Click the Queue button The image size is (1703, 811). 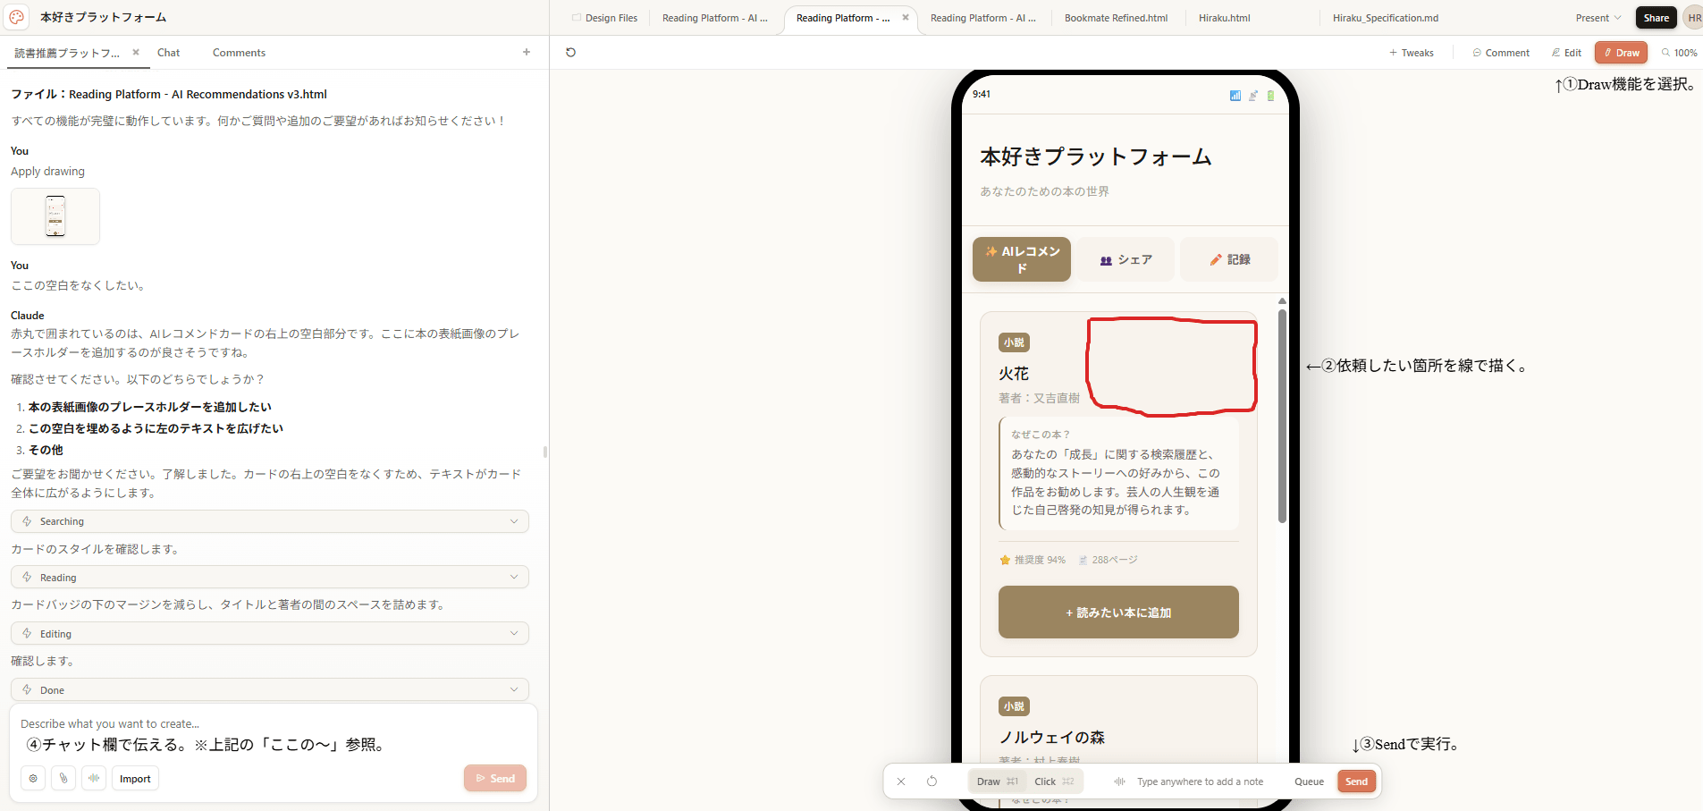click(x=1309, y=781)
